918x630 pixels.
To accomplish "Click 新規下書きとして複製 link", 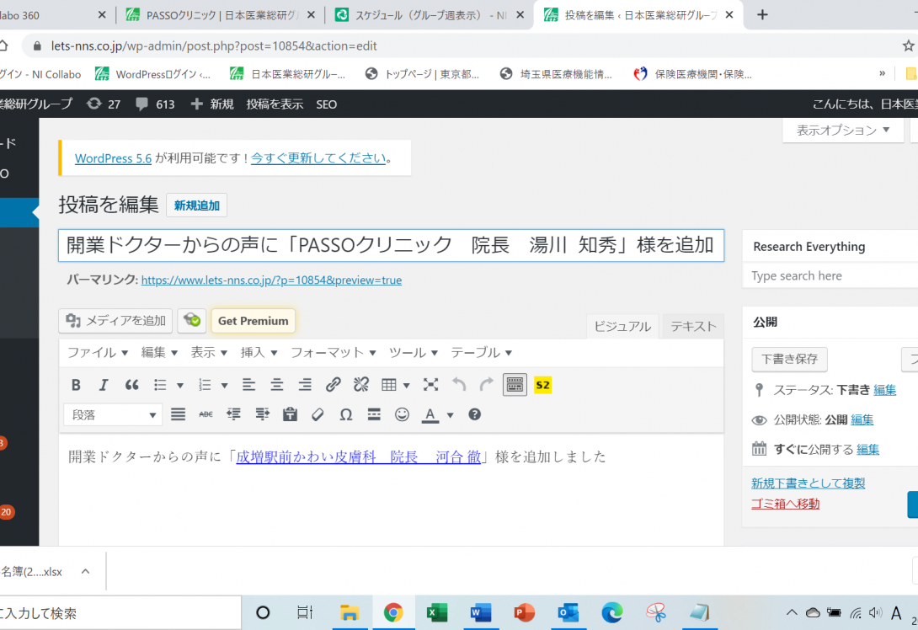I will coord(808,483).
